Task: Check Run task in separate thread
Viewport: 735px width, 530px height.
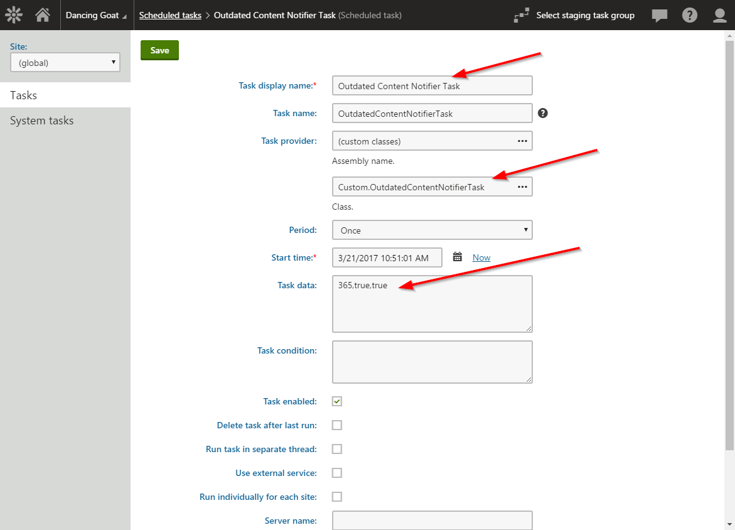Action: 336,448
